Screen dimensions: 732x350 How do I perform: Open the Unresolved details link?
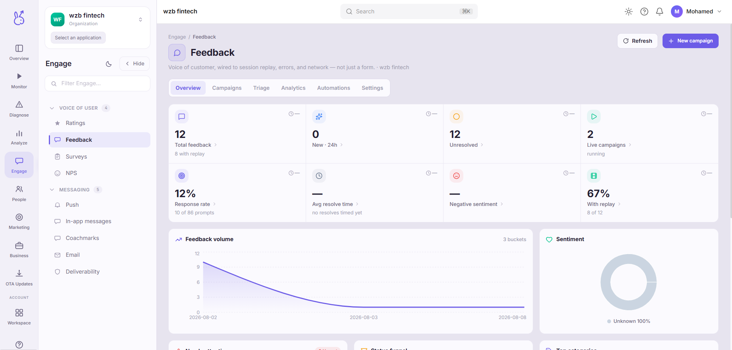pyautogui.click(x=466, y=145)
